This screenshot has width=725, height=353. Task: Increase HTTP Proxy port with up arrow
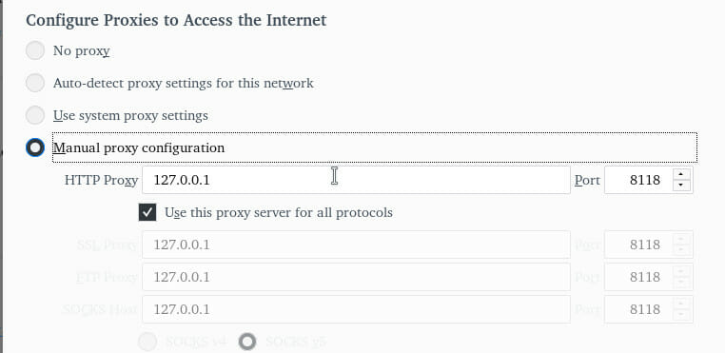[682, 174]
